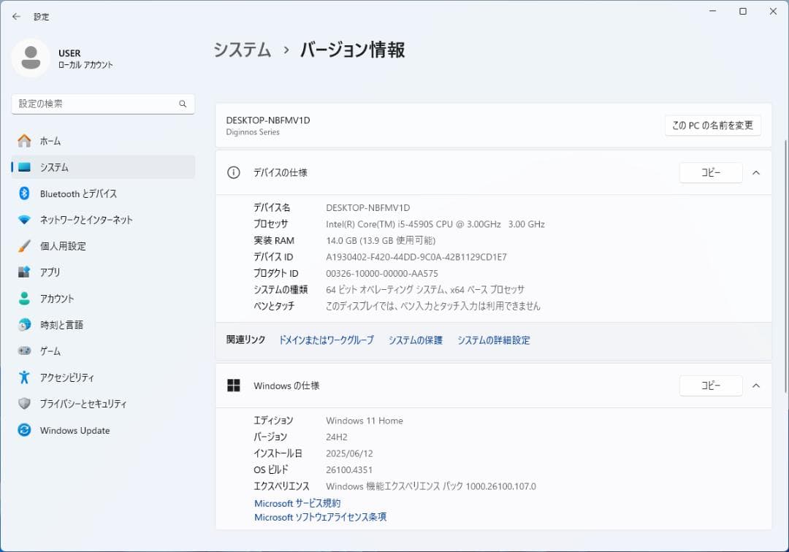Open Microsoft ソフトウェアライセンス条項 link
The height and width of the screenshot is (552, 789).
click(321, 517)
